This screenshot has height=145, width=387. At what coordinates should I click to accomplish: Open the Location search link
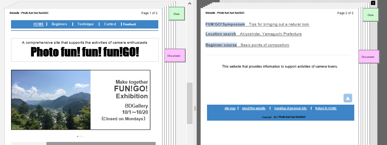click(221, 34)
